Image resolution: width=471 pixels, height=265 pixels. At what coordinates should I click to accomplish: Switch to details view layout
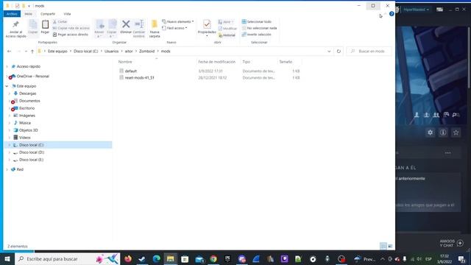coord(383,247)
